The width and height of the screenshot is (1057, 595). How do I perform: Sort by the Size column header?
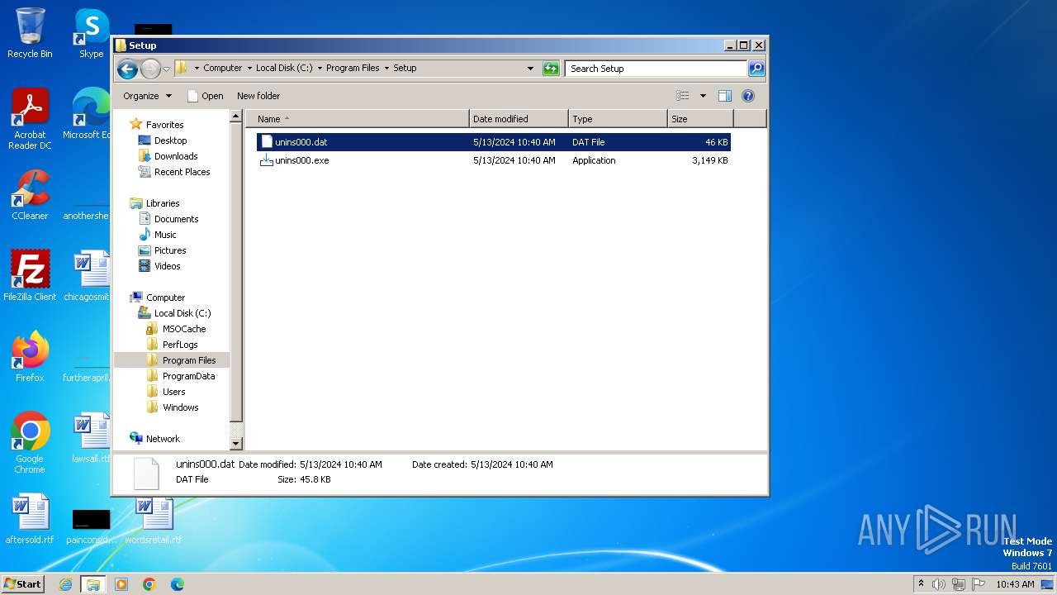(700, 119)
